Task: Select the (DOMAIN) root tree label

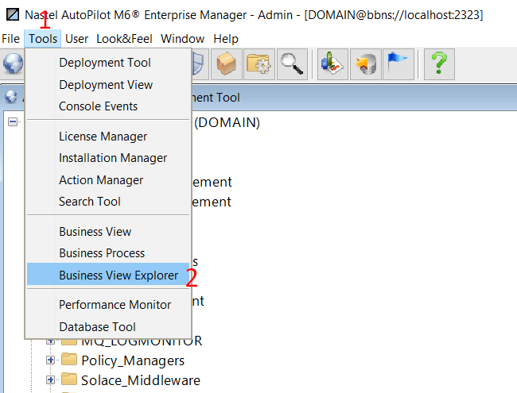Action: pos(227,122)
